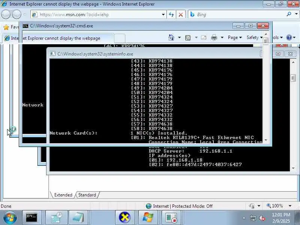Click the '[01]: 192.168.1.18' IP address line
The width and height of the screenshot is (300, 225).
pos(175,160)
